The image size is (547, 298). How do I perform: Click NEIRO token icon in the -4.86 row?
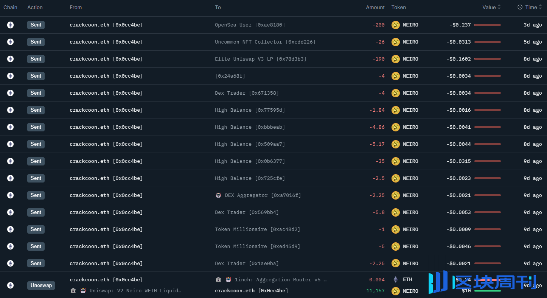pos(396,127)
